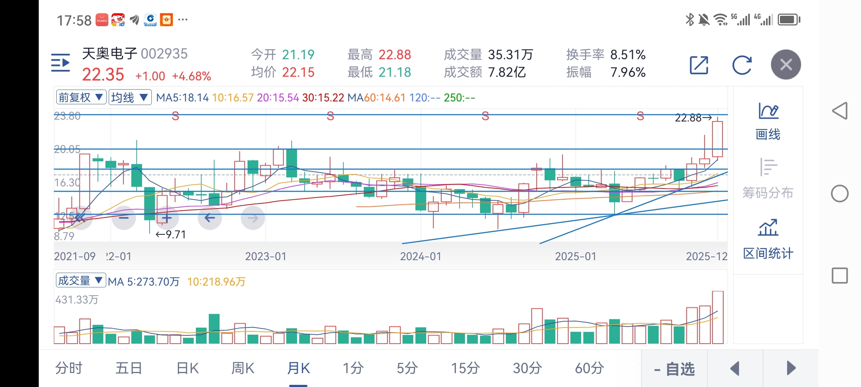Viewport: 861px width, 387px height.
Task: Tap the latest monthly candlestick
Action: click(717, 139)
